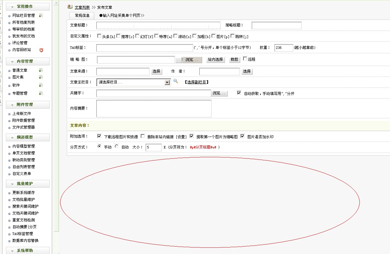Open 数据库内容替换 menu item
Screen dimensions: 390x254
[x=26, y=241]
